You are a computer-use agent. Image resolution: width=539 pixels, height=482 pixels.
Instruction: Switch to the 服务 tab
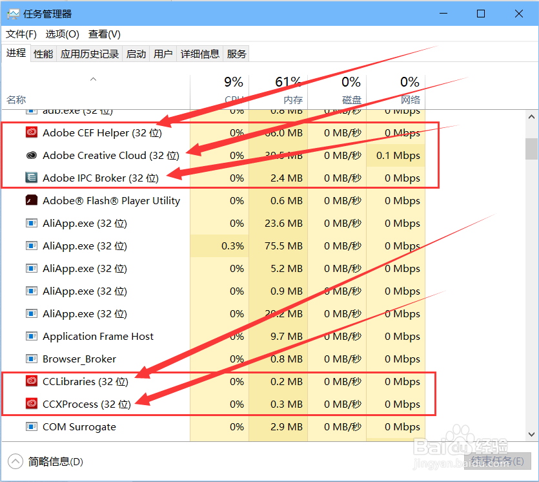click(236, 54)
